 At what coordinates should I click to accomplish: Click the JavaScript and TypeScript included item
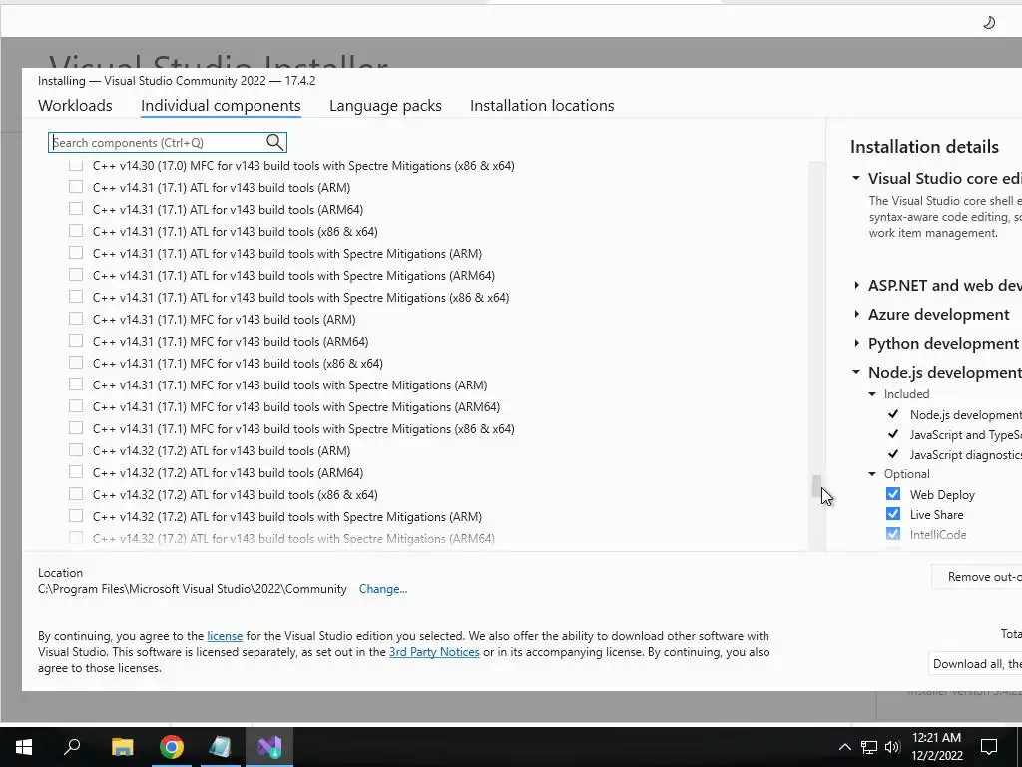[965, 435]
